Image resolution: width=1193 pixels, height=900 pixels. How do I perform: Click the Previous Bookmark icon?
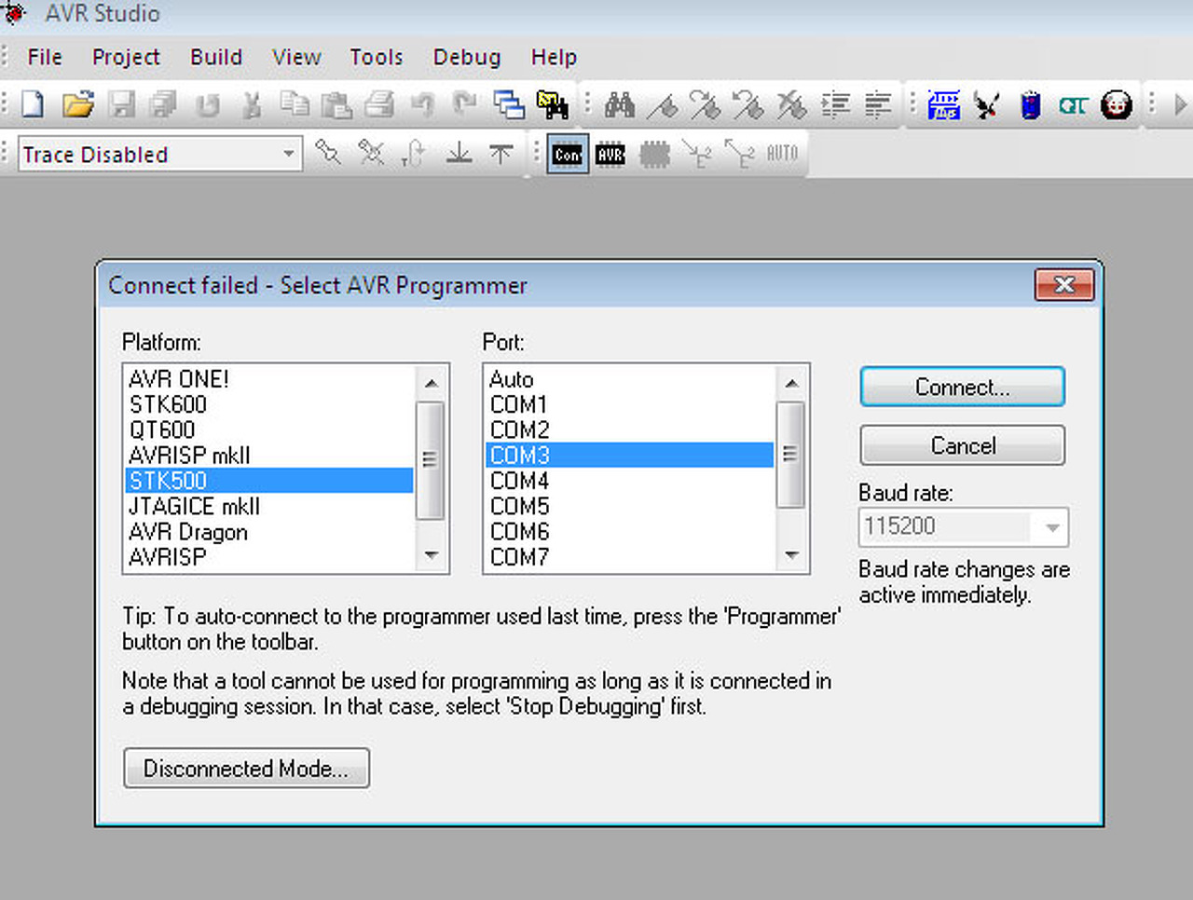tap(748, 103)
